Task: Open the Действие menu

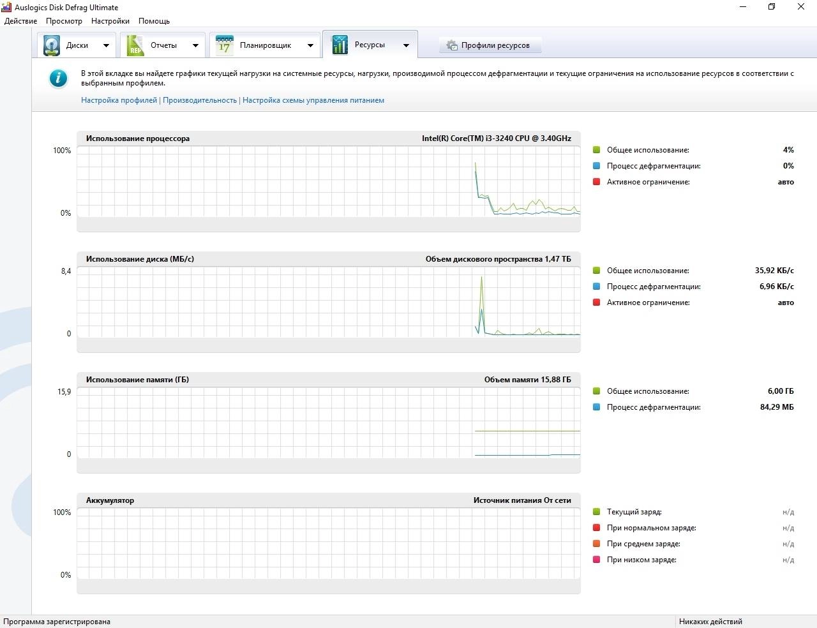Action: click(20, 21)
